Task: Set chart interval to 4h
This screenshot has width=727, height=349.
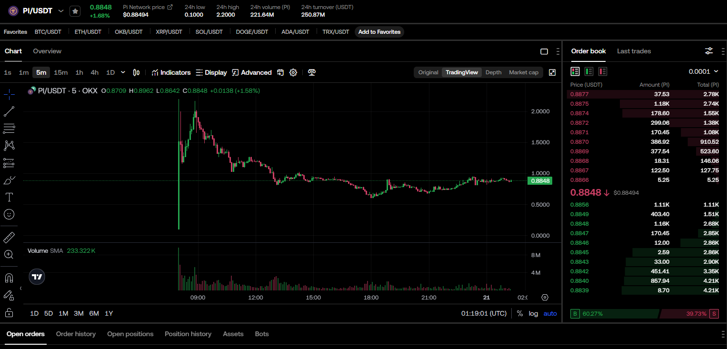Action: tap(95, 72)
